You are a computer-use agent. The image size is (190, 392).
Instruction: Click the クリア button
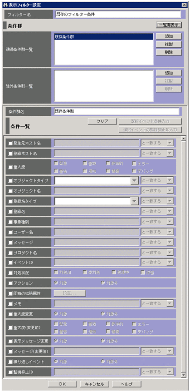click(102, 121)
